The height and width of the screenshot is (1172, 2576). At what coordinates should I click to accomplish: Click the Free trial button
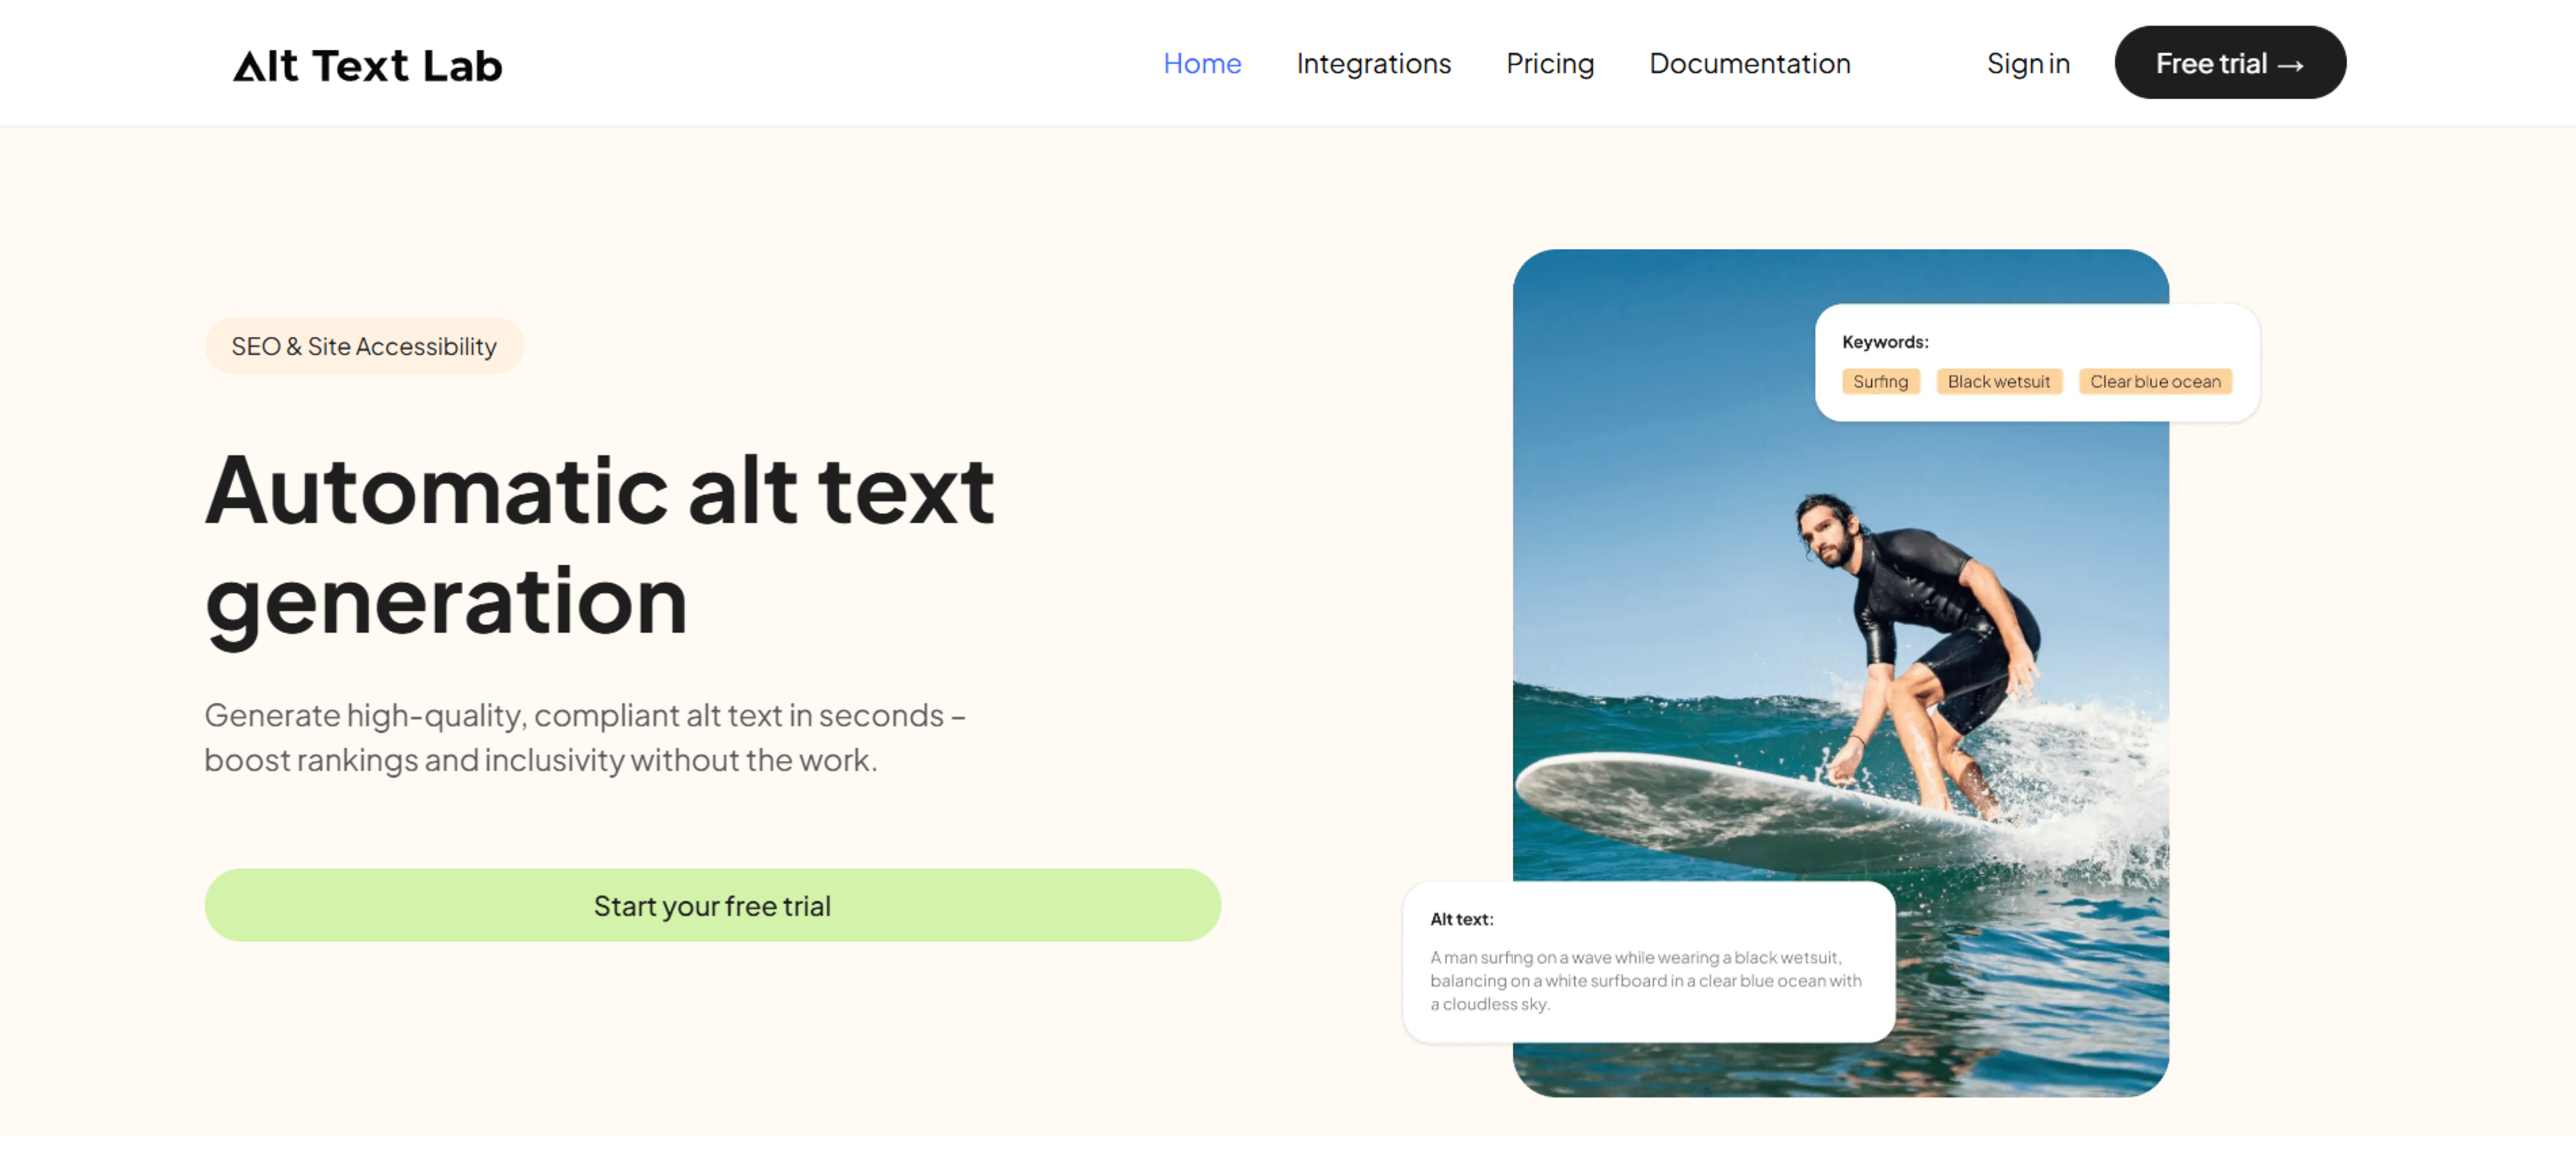[2229, 63]
